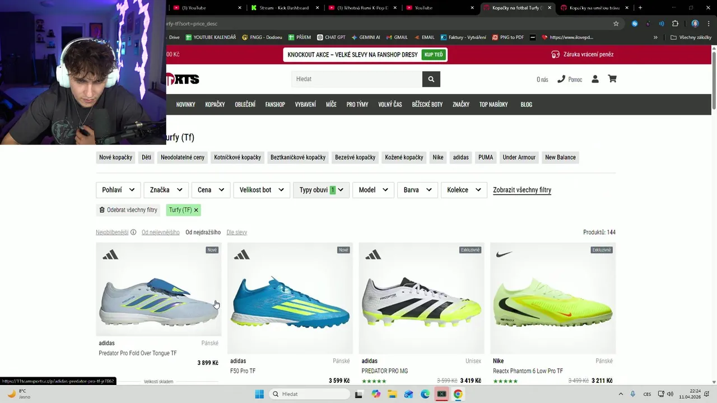Click the trash icon in Odebrat všechny filtry

pos(102,210)
